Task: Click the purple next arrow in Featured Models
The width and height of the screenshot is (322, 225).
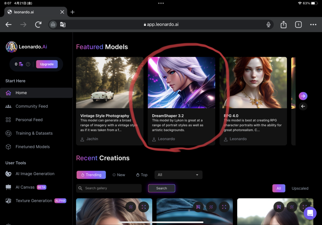Action: point(303,96)
